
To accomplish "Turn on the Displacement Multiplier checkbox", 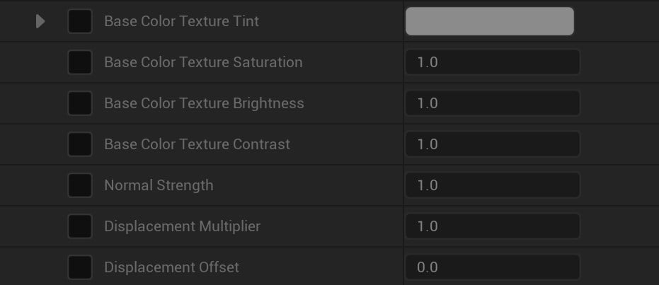I will (79, 226).
